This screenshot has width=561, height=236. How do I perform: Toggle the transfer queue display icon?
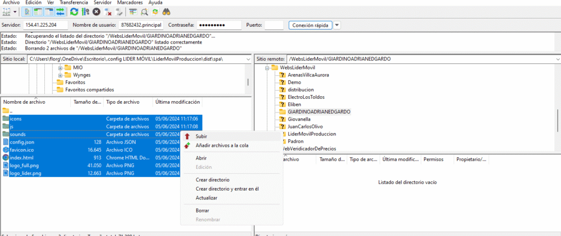60,11
